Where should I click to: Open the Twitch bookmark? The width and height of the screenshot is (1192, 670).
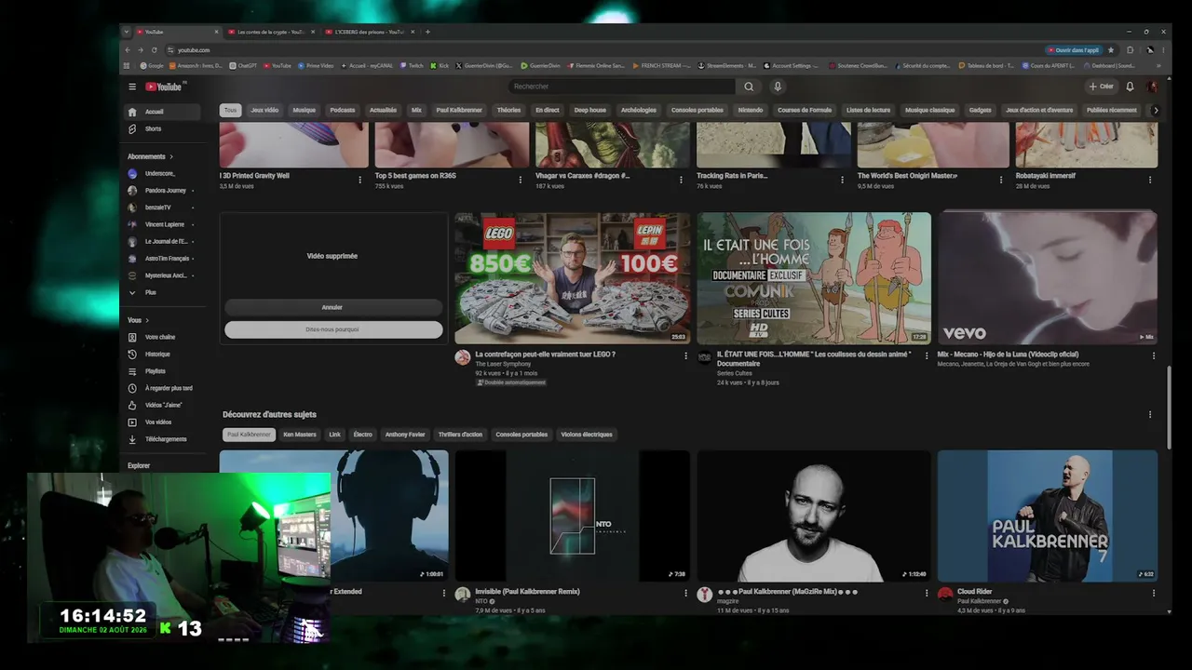coord(411,66)
